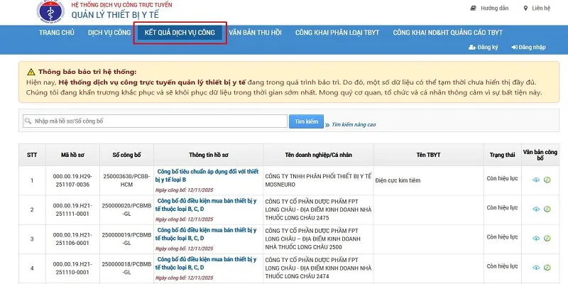The height and width of the screenshot is (284, 568).
Task: Click số công bố 250000020/PCBMB-GL
Action: [x=126, y=209]
